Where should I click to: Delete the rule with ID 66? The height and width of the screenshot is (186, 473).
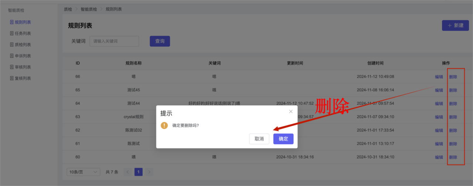click(x=453, y=77)
